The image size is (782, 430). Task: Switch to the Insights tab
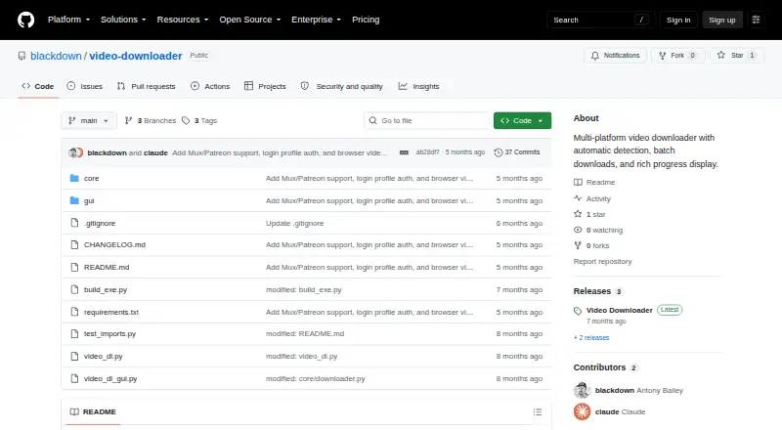coord(419,86)
